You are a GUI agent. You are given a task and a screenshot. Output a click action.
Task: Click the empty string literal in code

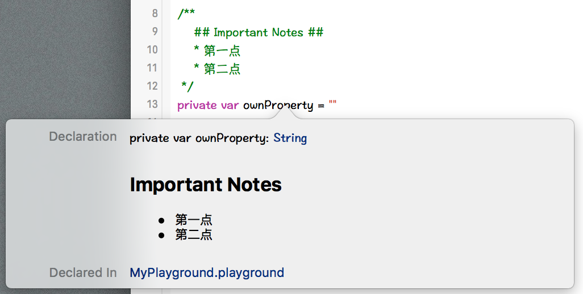333,104
